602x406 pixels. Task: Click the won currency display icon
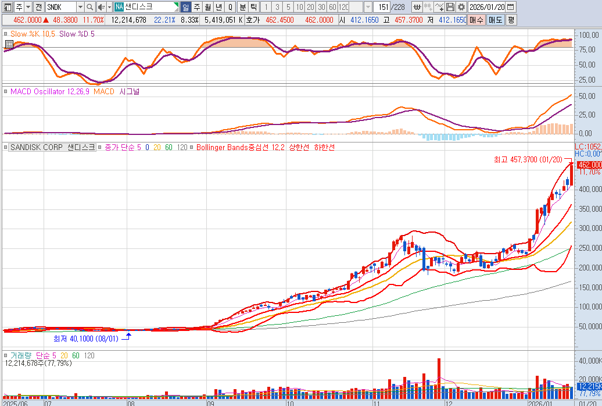417,7
